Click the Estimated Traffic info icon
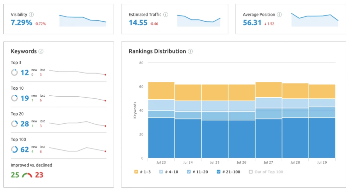 (x=166, y=15)
